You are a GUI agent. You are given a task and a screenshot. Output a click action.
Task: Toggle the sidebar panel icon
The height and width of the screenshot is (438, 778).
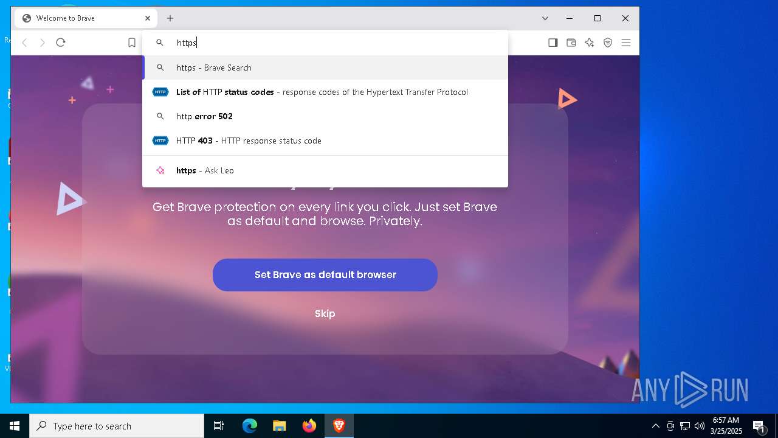click(553, 43)
